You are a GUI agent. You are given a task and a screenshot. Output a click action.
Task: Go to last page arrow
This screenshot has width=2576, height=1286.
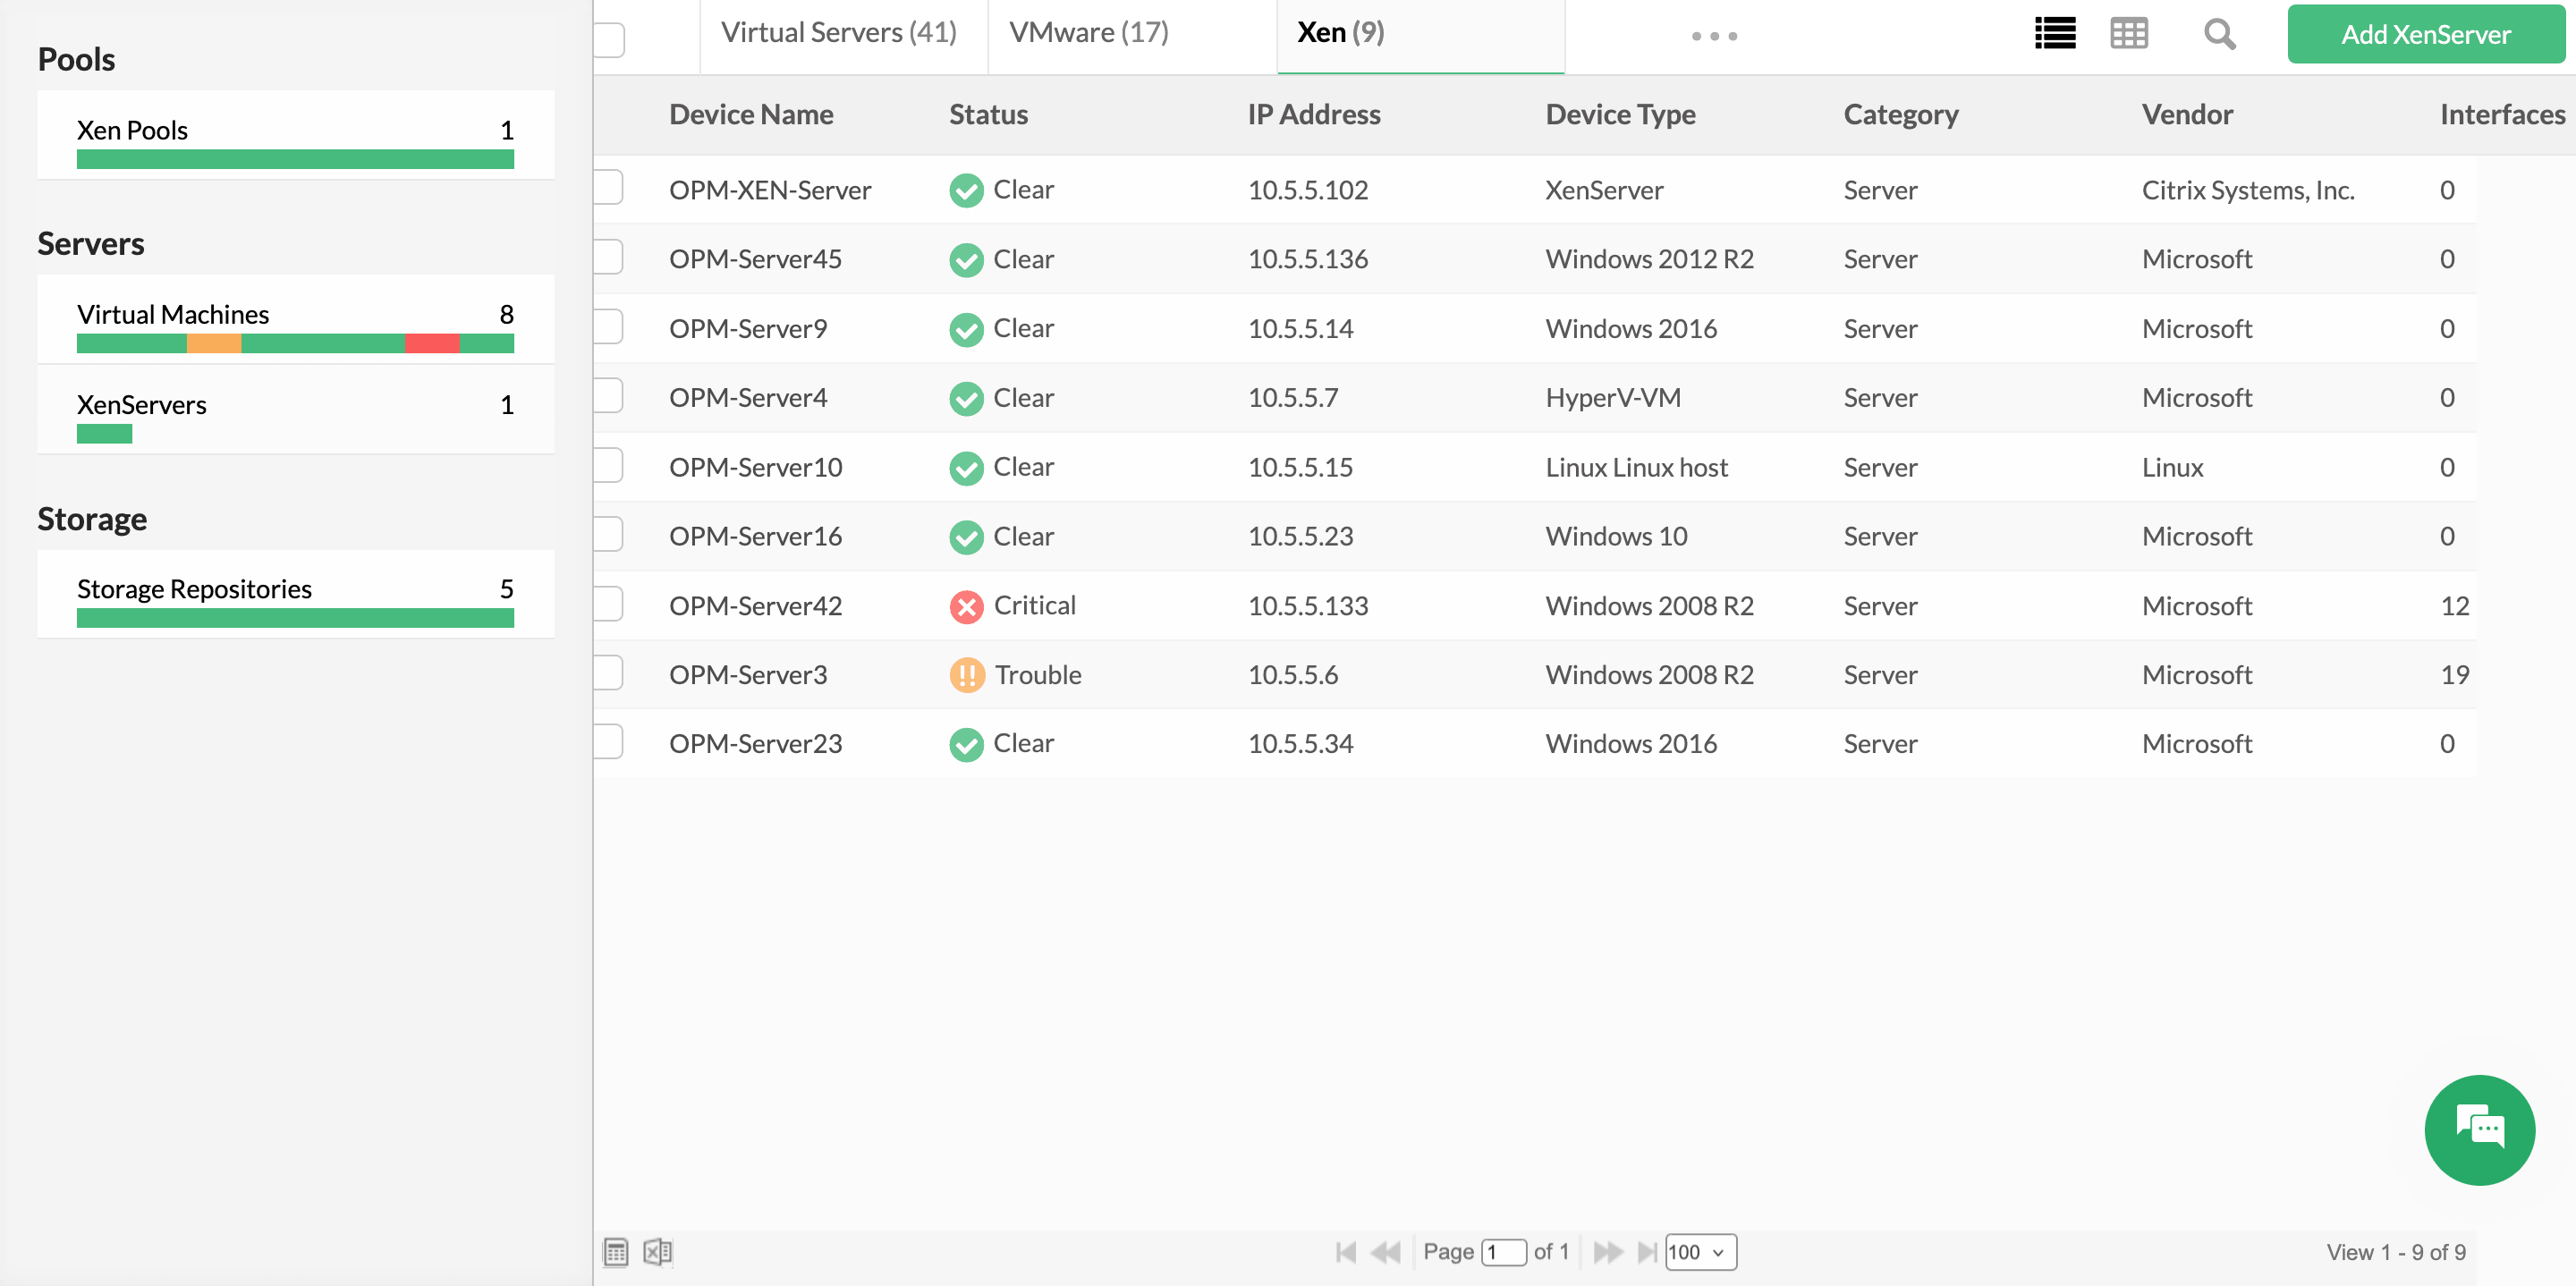1646,1252
